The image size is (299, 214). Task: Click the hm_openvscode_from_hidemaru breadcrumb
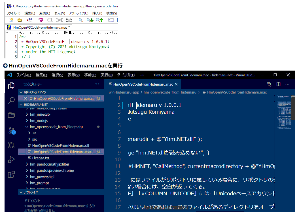170,92
